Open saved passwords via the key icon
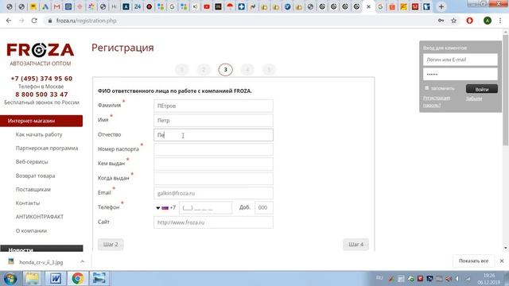 [441, 21]
